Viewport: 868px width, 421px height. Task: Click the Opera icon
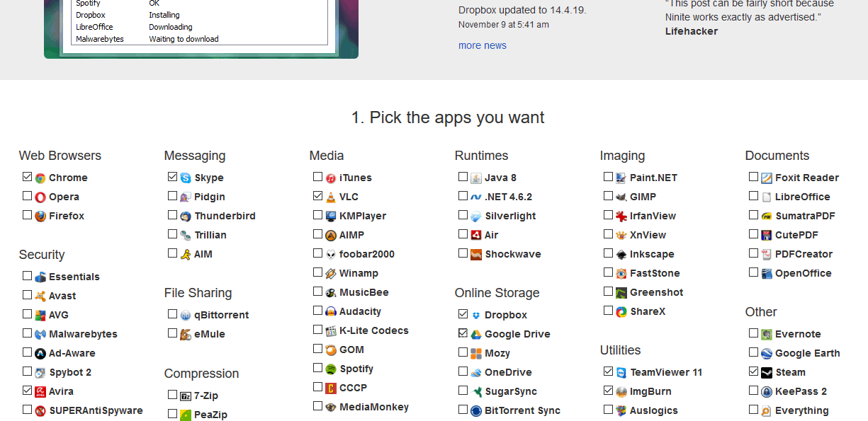coord(40,197)
